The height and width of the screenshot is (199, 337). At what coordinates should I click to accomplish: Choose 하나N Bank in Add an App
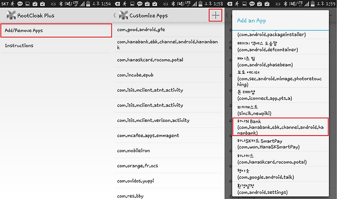280,127
